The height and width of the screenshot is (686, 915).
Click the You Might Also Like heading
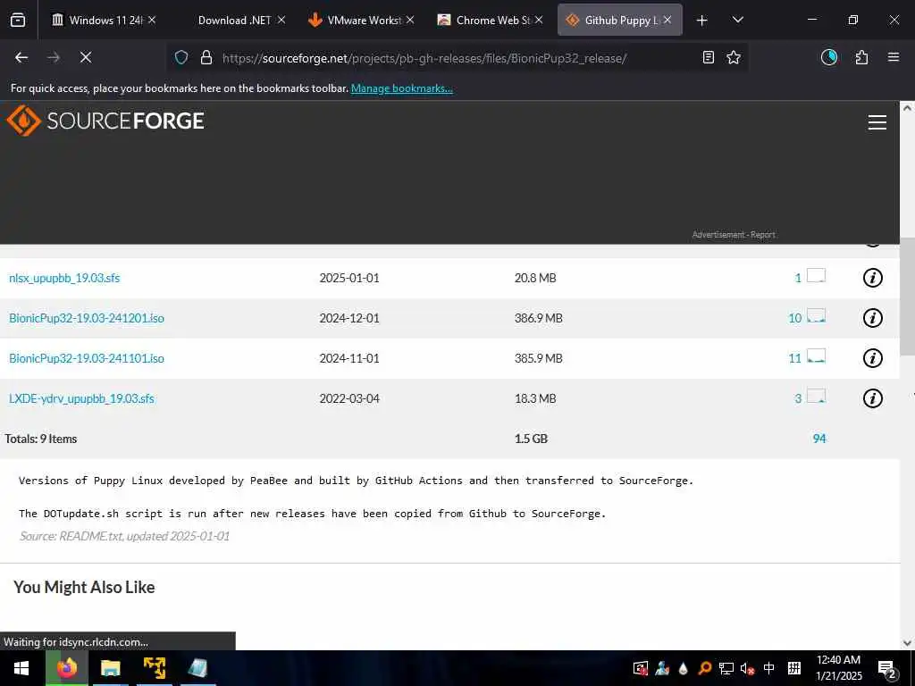pos(84,588)
